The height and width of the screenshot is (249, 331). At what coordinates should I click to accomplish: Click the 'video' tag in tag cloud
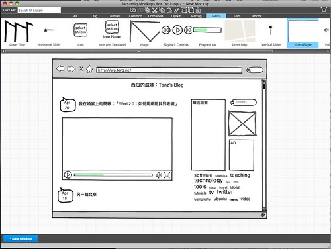click(246, 199)
